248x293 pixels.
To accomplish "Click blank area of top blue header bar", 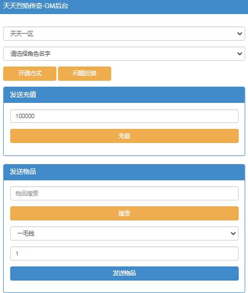I will coord(159,6).
